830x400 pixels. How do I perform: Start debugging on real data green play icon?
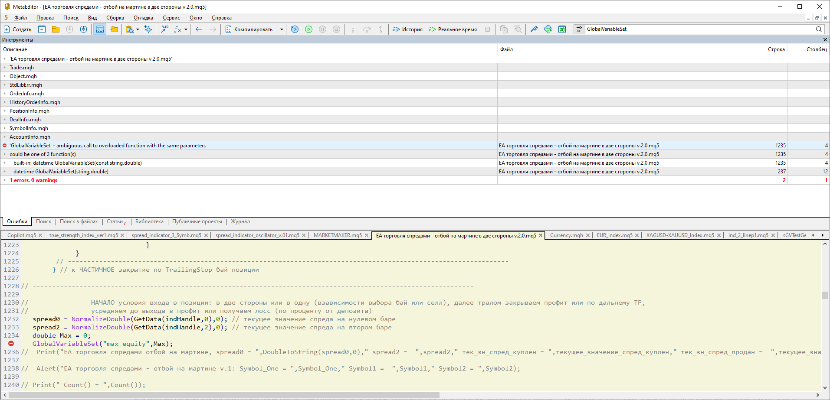309,29
